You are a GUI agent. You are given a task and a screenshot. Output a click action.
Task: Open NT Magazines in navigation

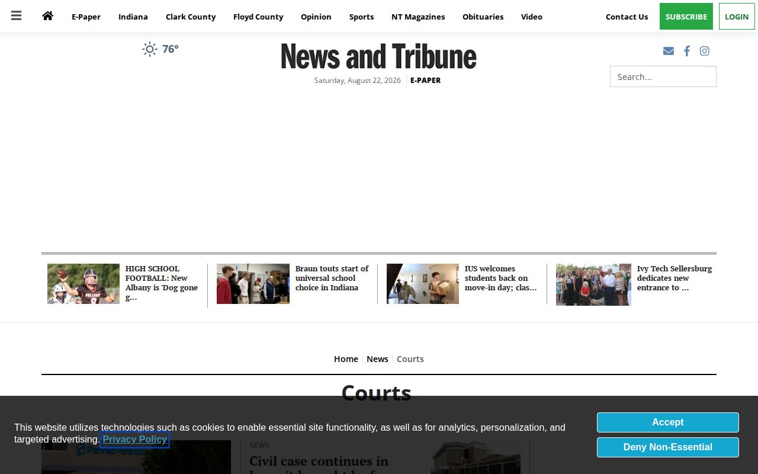418,17
